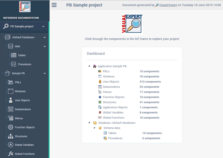Click the Menus icon in sidebar
The width and height of the screenshot is (223, 158).
[x=11, y=118]
